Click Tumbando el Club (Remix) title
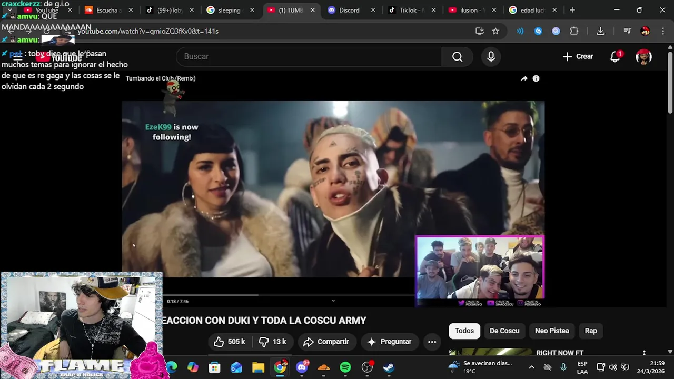This screenshot has width=674, height=379. (x=161, y=78)
